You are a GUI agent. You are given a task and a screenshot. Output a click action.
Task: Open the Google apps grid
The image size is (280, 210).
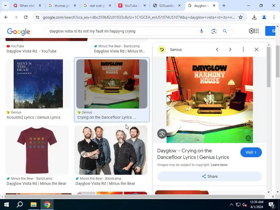[256, 31]
